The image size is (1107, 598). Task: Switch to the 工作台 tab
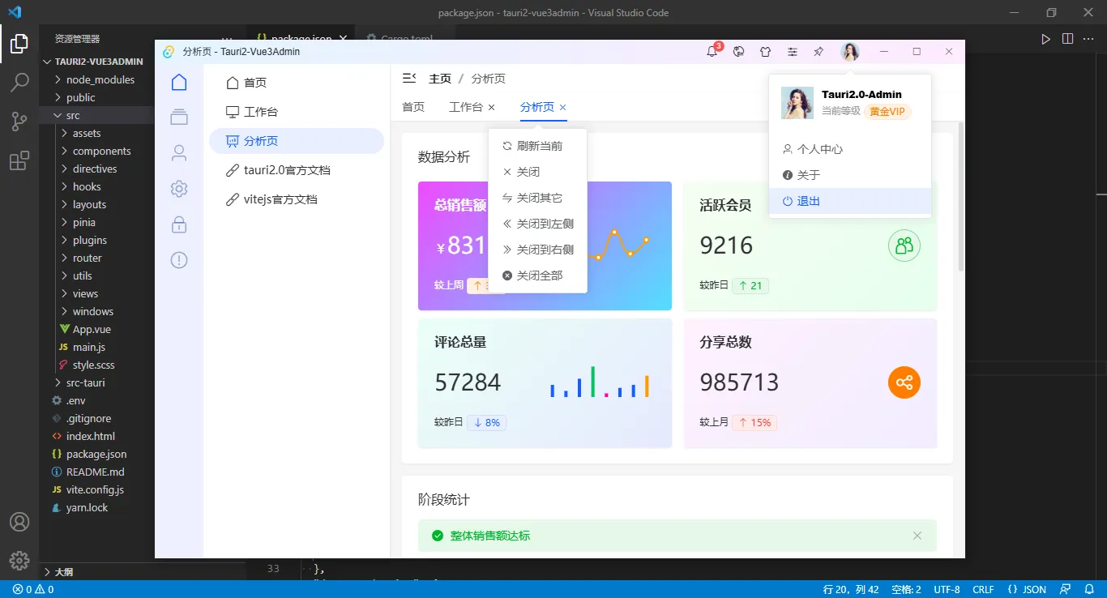pyautogui.click(x=466, y=106)
